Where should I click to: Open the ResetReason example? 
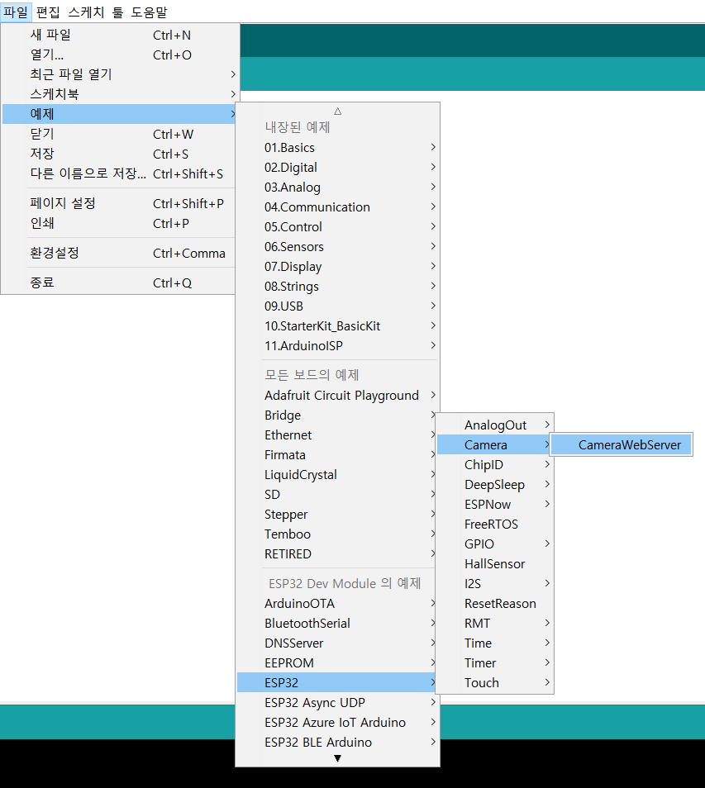[x=495, y=604]
